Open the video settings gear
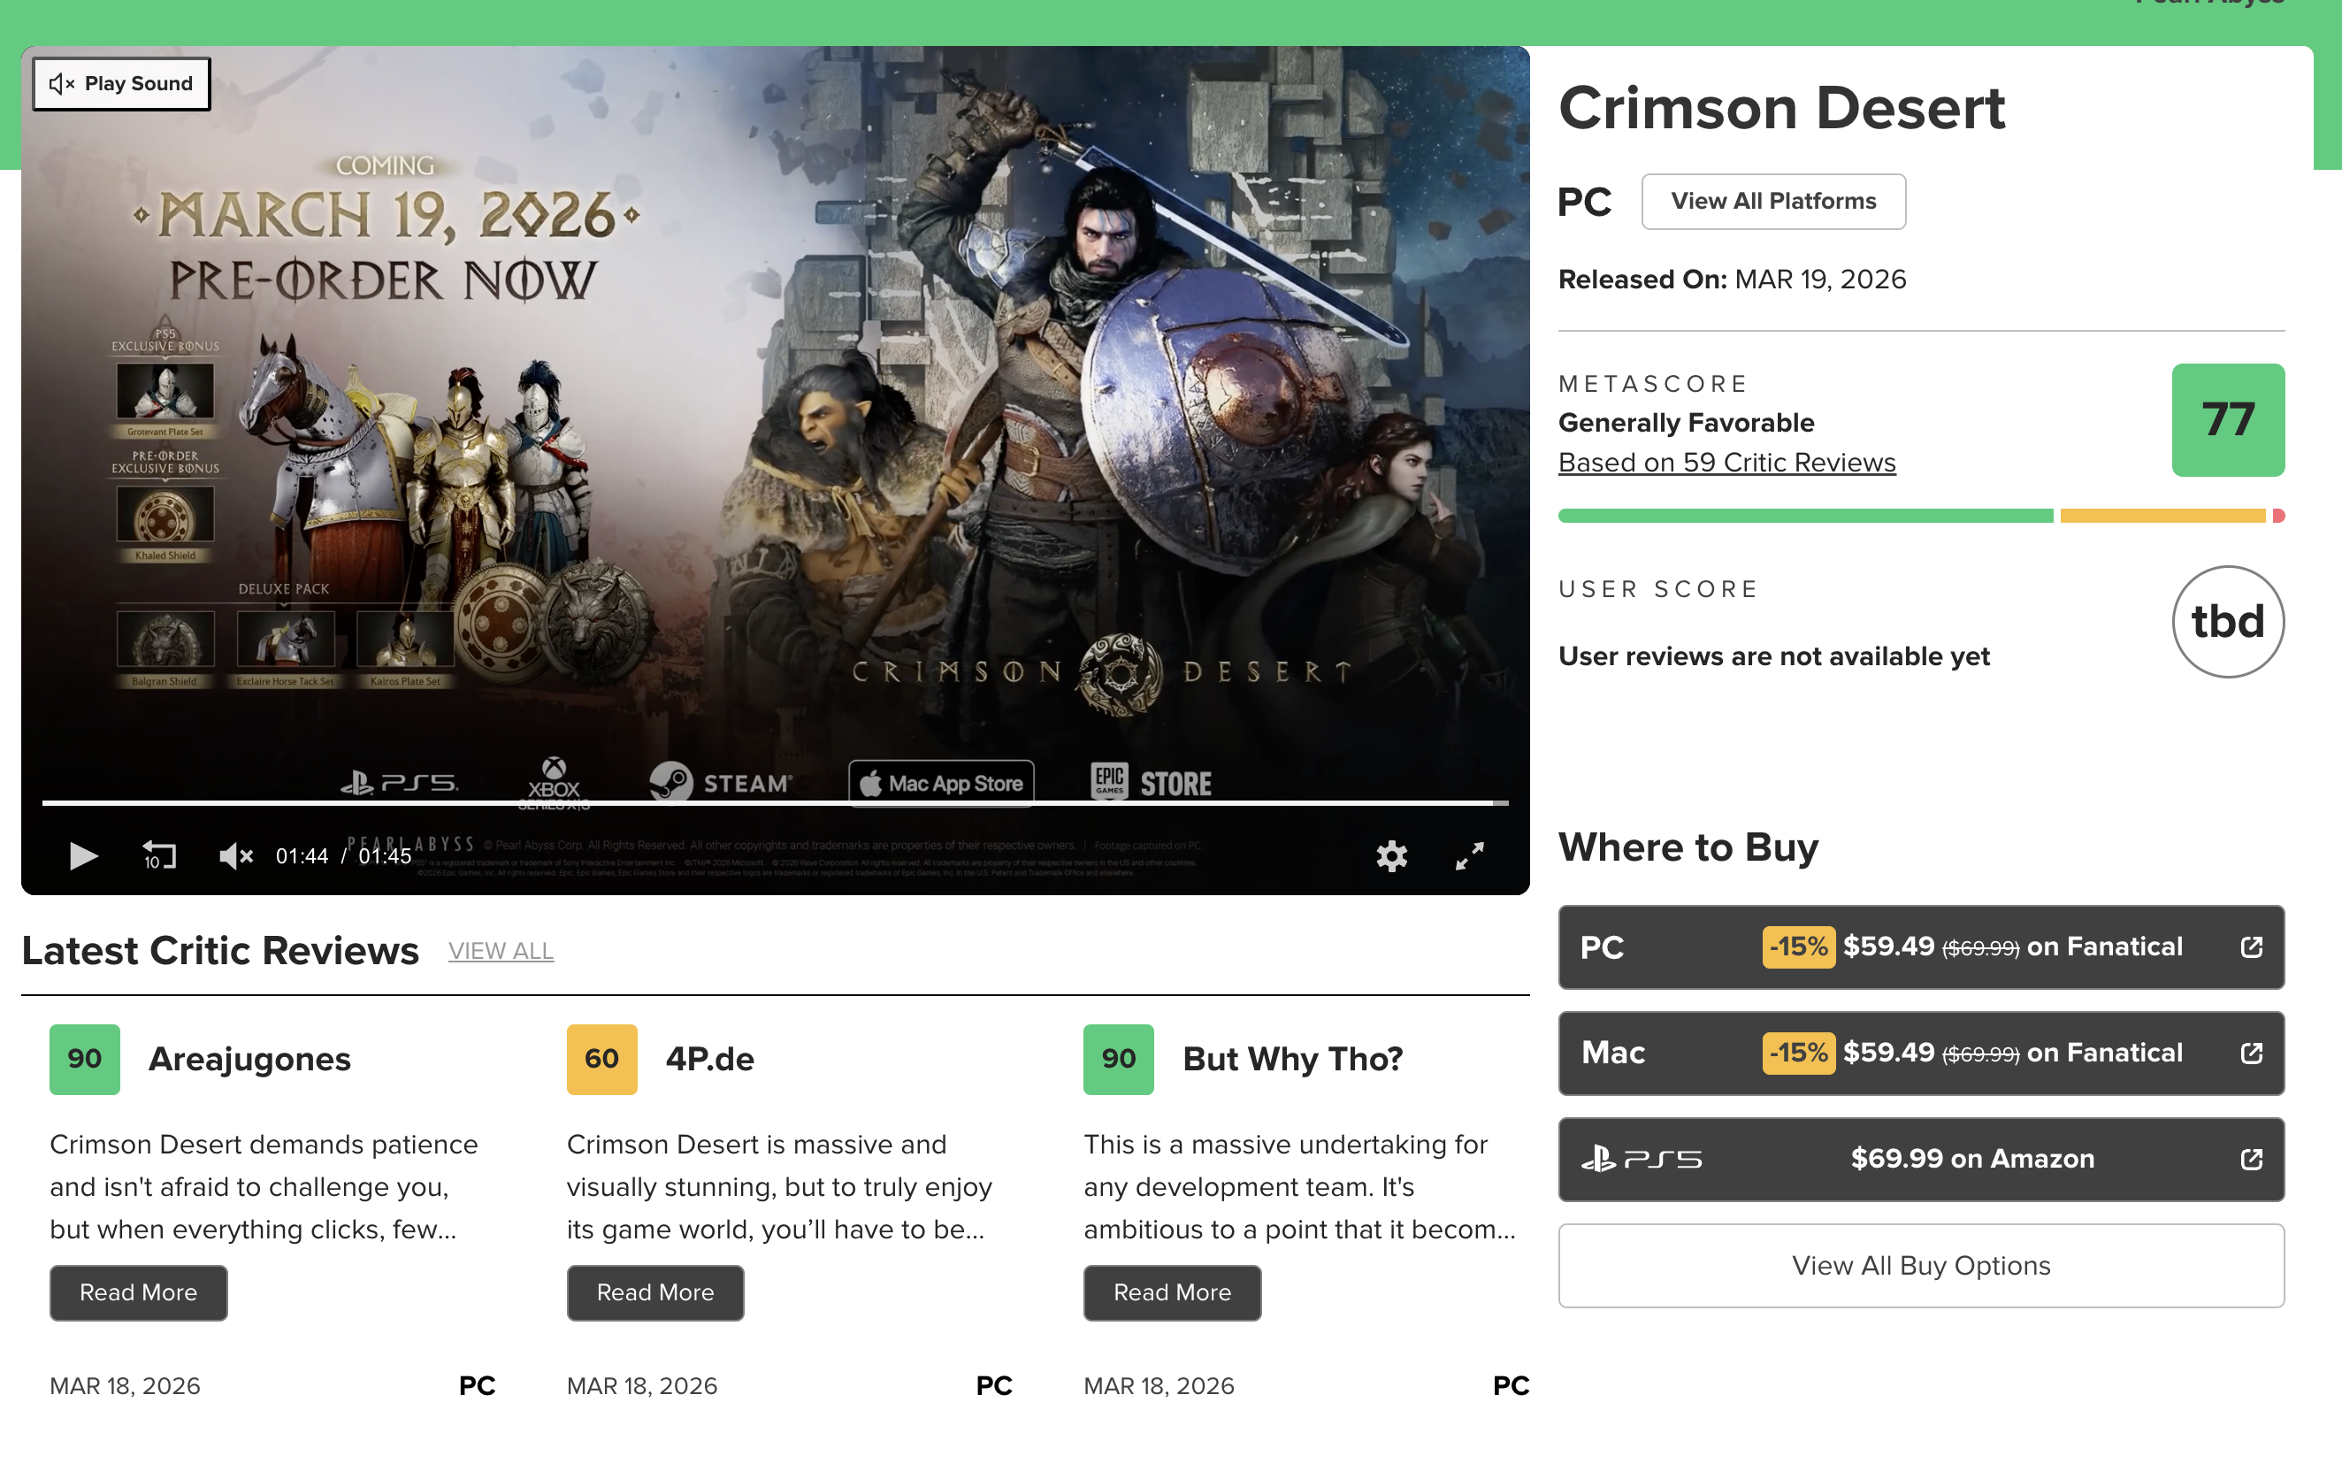Image resolution: width=2342 pixels, height=1479 pixels. (1391, 856)
